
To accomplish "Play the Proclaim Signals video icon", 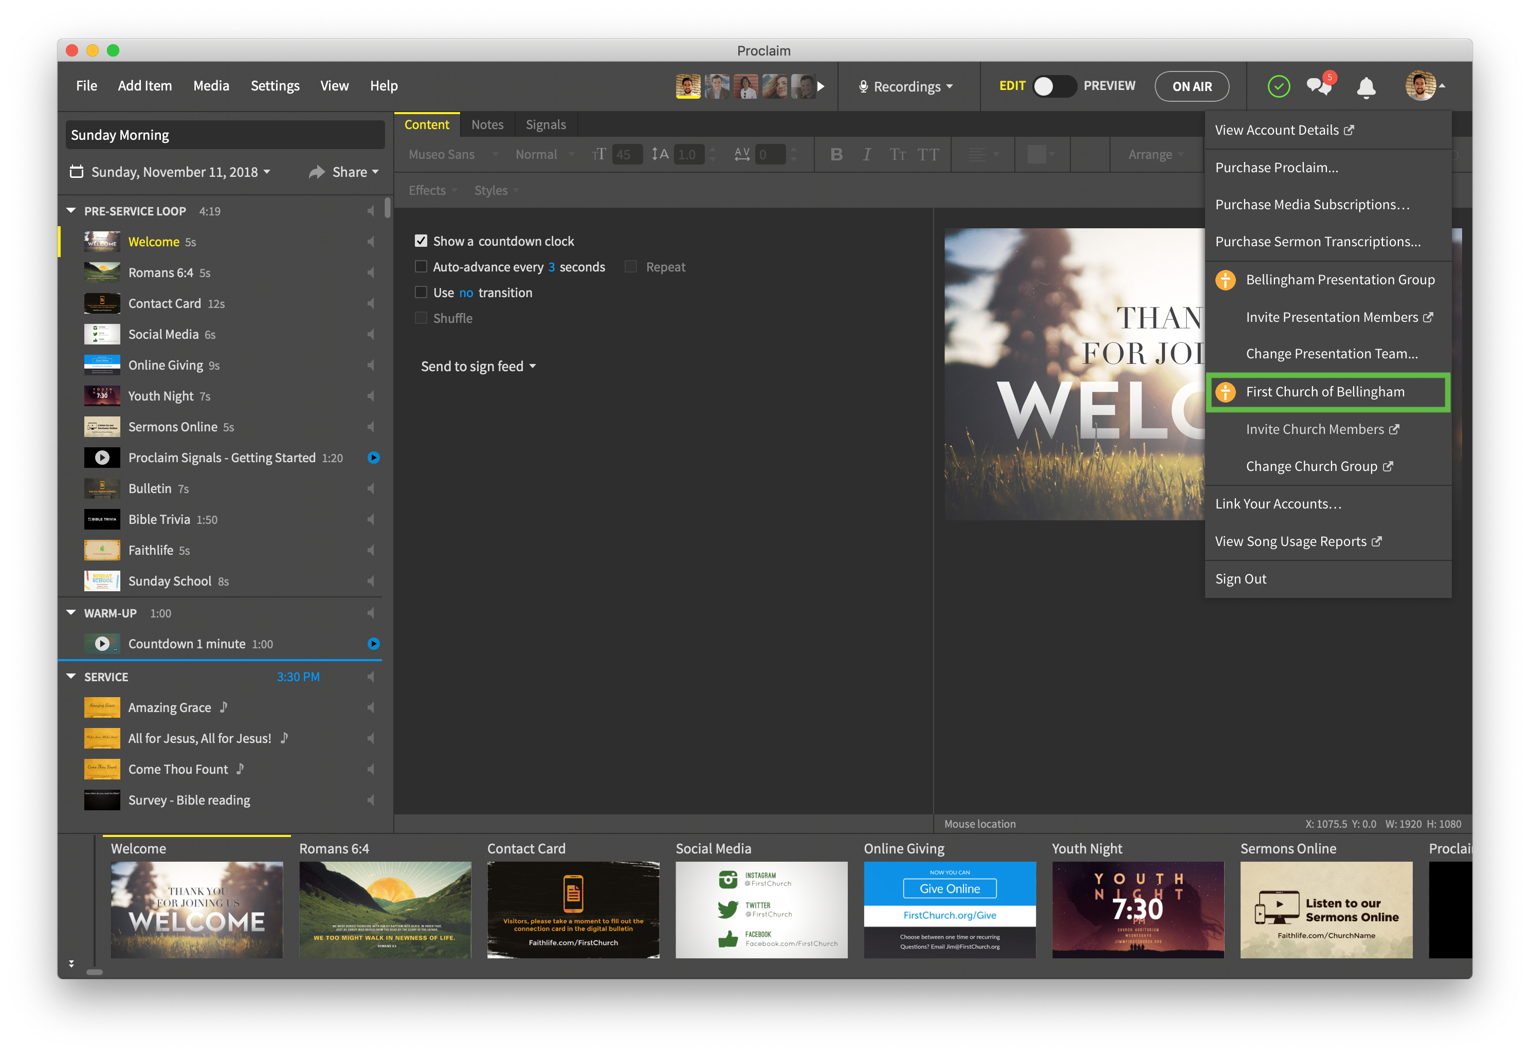I will [x=102, y=458].
